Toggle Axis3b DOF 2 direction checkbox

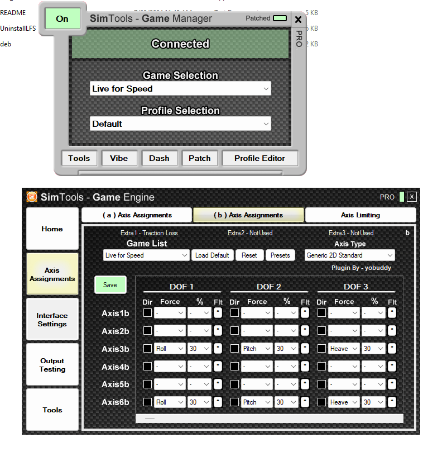[234, 348]
